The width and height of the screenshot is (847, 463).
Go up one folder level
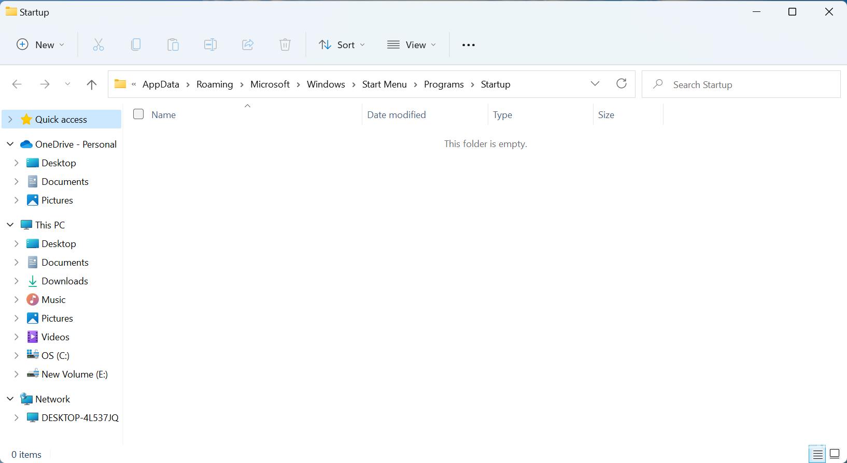click(92, 84)
